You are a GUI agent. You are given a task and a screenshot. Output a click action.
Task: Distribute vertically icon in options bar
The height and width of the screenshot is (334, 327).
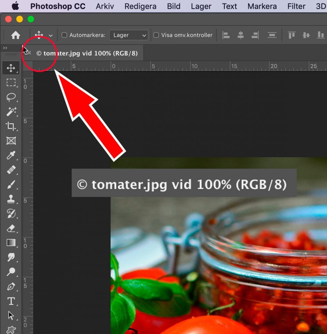(272, 35)
